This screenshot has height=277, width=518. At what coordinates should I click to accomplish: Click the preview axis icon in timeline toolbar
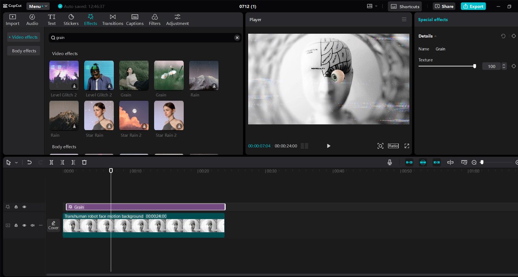click(450, 162)
